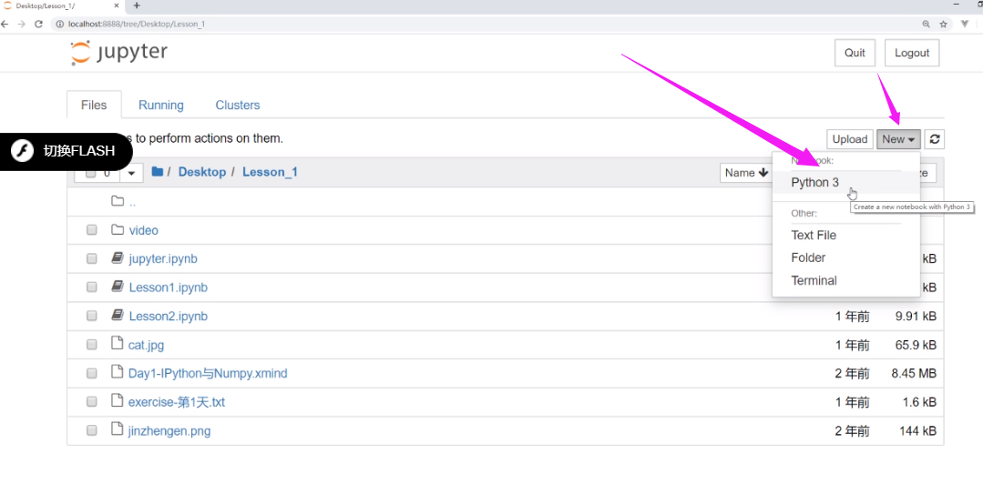Click the file icon beside cat.jpg
The image size is (983, 494).
point(117,344)
